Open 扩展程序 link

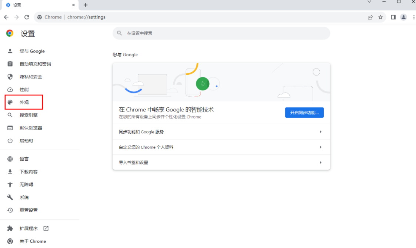pyautogui.click(x=29, y=228)
